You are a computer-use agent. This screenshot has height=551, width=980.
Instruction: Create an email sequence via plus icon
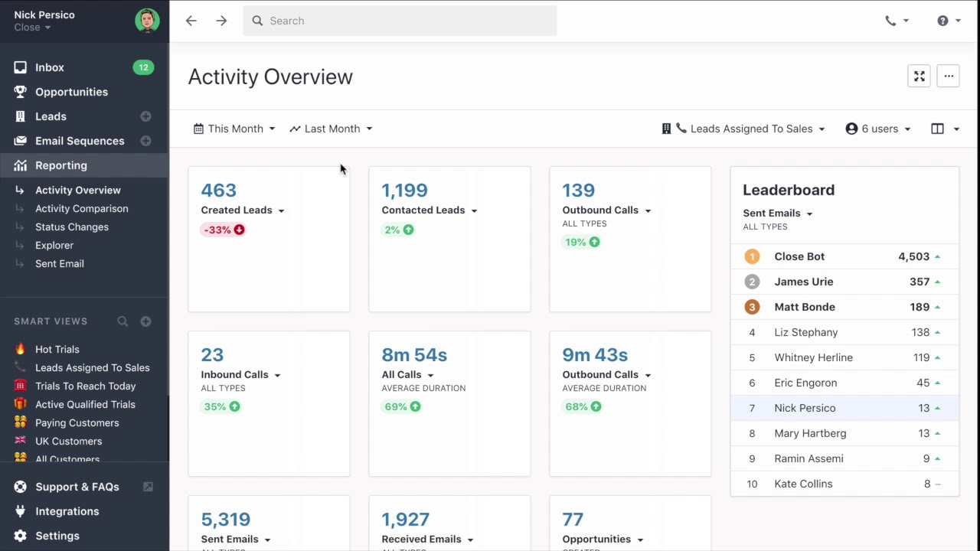[145, 141]
